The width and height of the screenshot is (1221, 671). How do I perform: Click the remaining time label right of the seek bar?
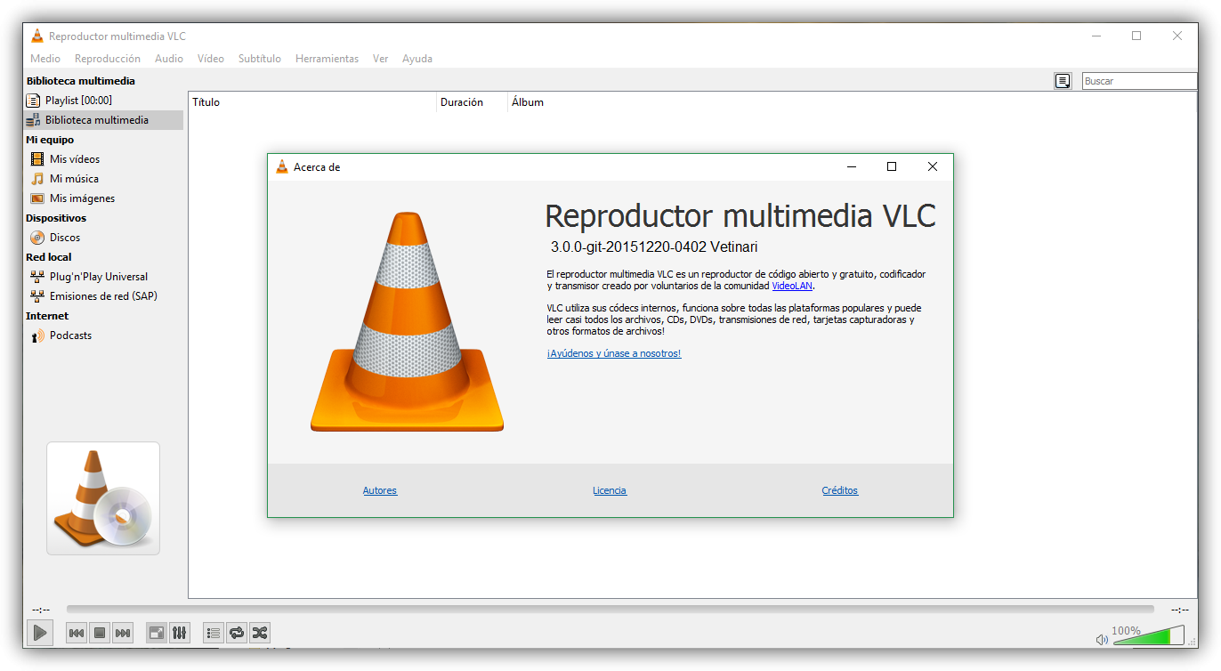[x=1180, y=610]
